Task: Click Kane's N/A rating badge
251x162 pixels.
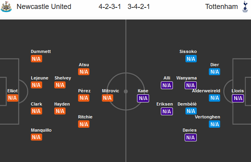Action: [x=143, y=98]
